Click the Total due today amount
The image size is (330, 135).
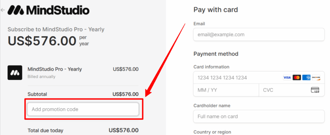(123, 130)
